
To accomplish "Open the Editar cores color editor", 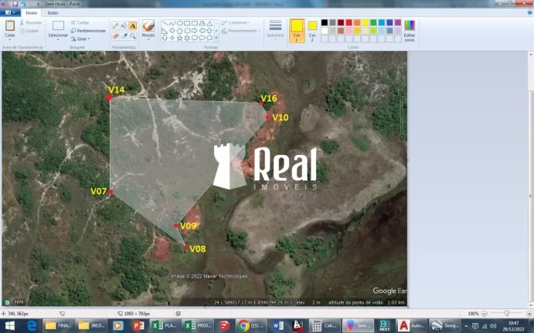I will tap(409, 31).
